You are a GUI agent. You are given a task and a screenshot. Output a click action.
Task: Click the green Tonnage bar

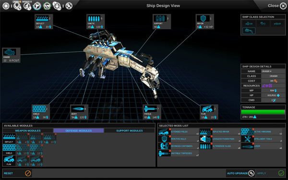(263, 112)
